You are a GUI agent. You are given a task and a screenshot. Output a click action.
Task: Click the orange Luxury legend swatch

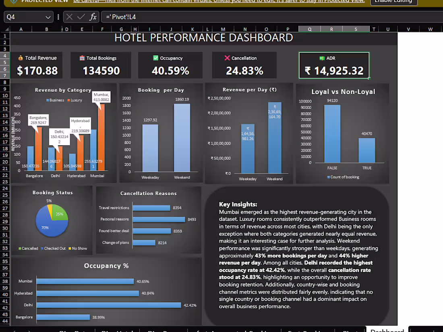tap(68, 100)
